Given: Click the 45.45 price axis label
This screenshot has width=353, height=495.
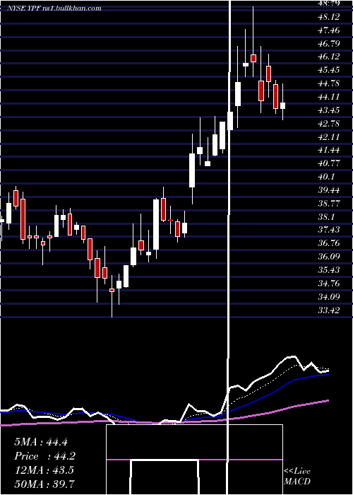Looking at the screenshot, I should point(328,70).
